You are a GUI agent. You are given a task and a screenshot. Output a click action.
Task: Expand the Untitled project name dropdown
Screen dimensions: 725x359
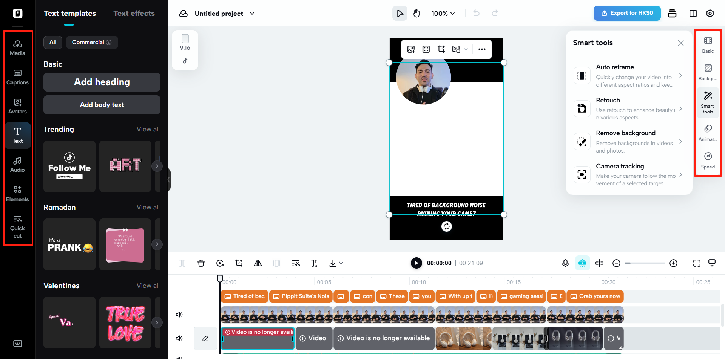[252, 13]
